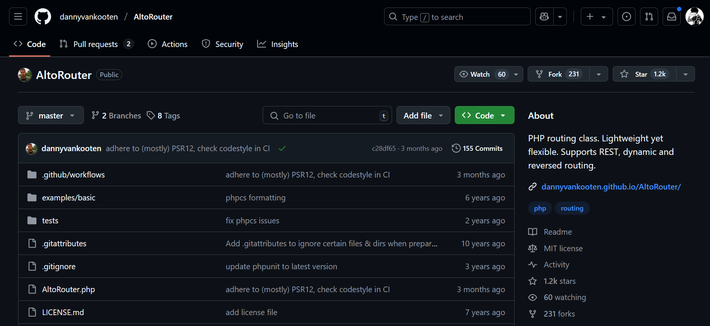Open the Add file dropdown

tap(423, 115)
